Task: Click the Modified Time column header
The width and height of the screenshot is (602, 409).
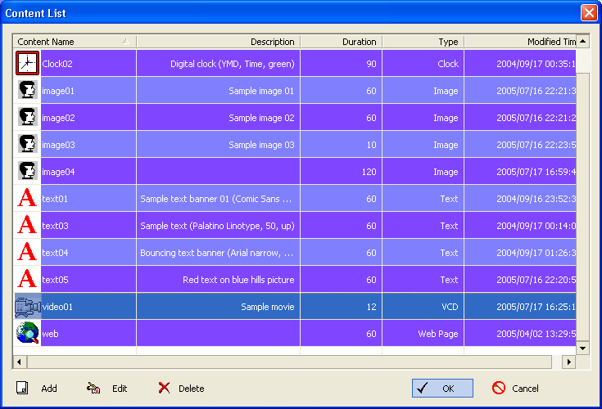Action: point(520,42)
